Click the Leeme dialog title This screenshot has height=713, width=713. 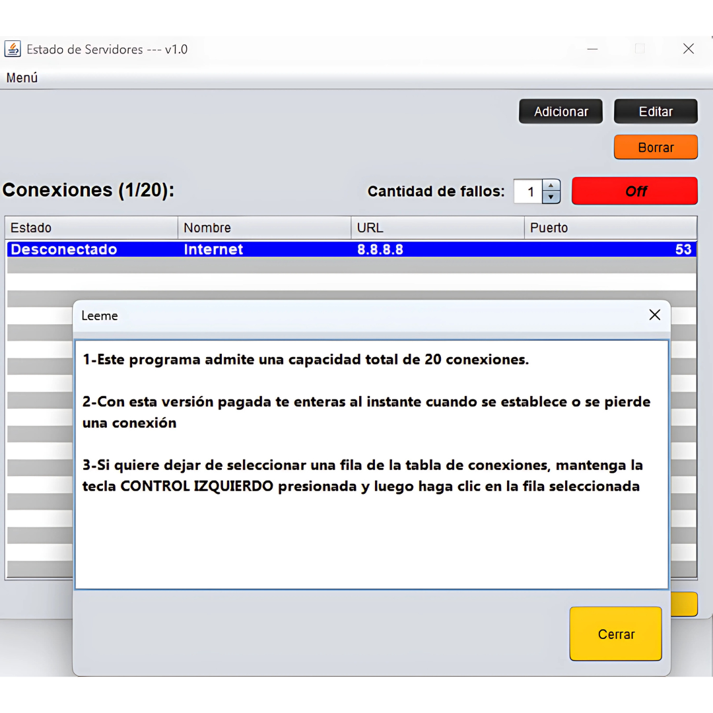100,316
